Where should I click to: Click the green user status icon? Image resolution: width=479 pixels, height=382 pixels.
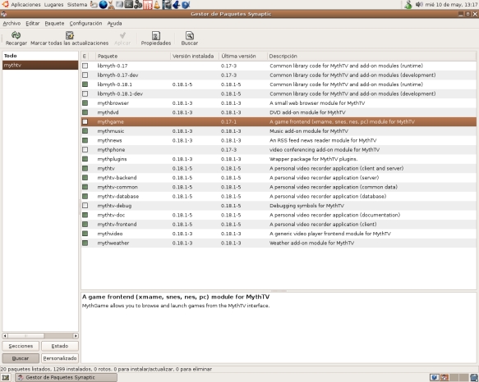coord(408,4)
